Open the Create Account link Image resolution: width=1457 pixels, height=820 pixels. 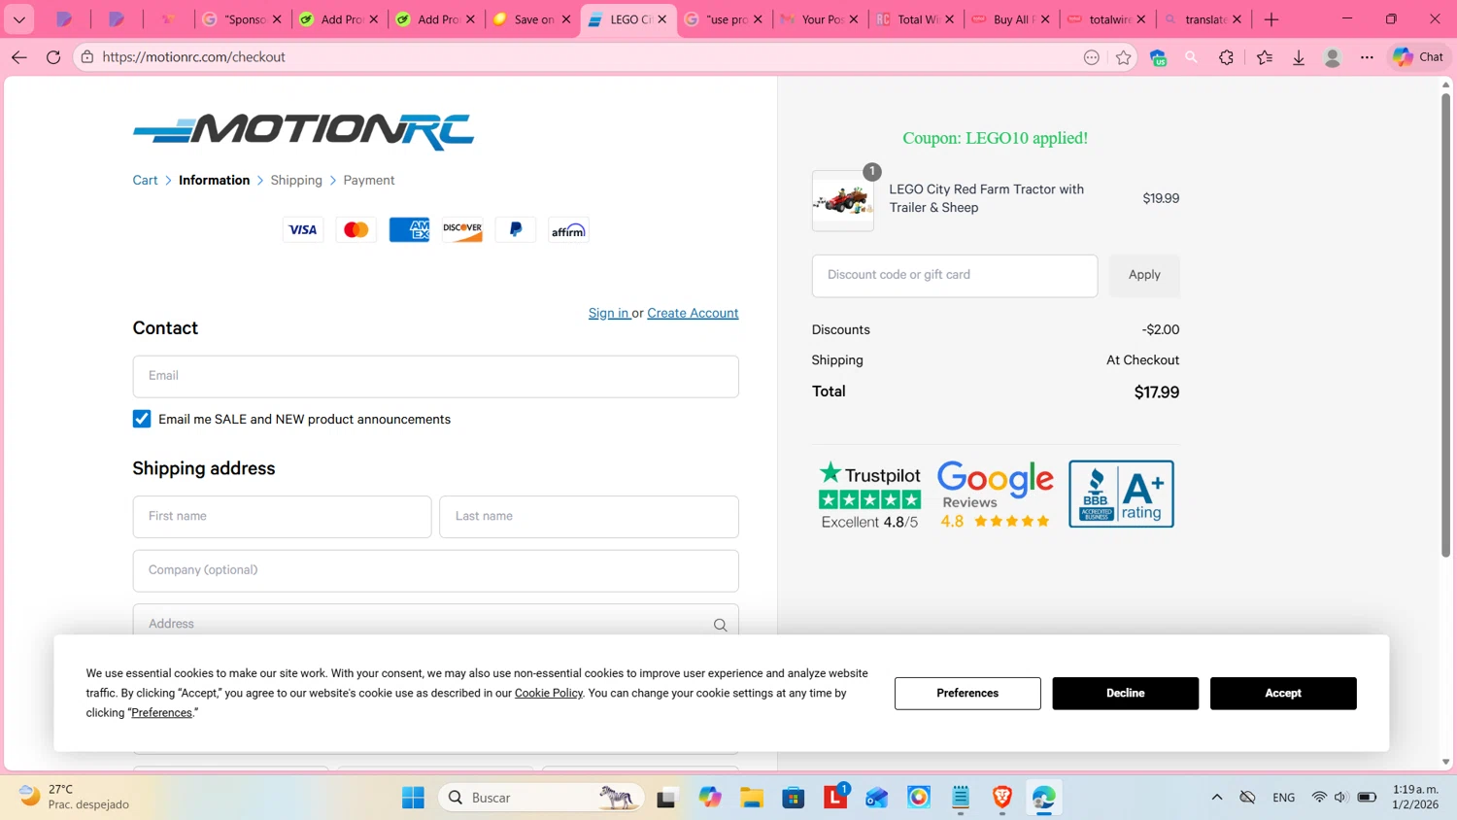[693, 313]
